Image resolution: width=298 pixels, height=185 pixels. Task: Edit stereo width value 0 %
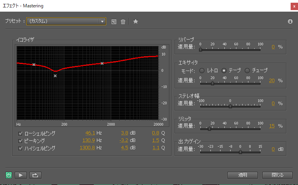click(273, 104)
